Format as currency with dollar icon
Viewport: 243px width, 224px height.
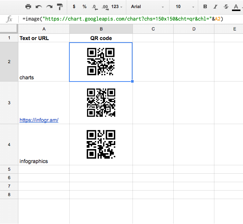[74, 7]
